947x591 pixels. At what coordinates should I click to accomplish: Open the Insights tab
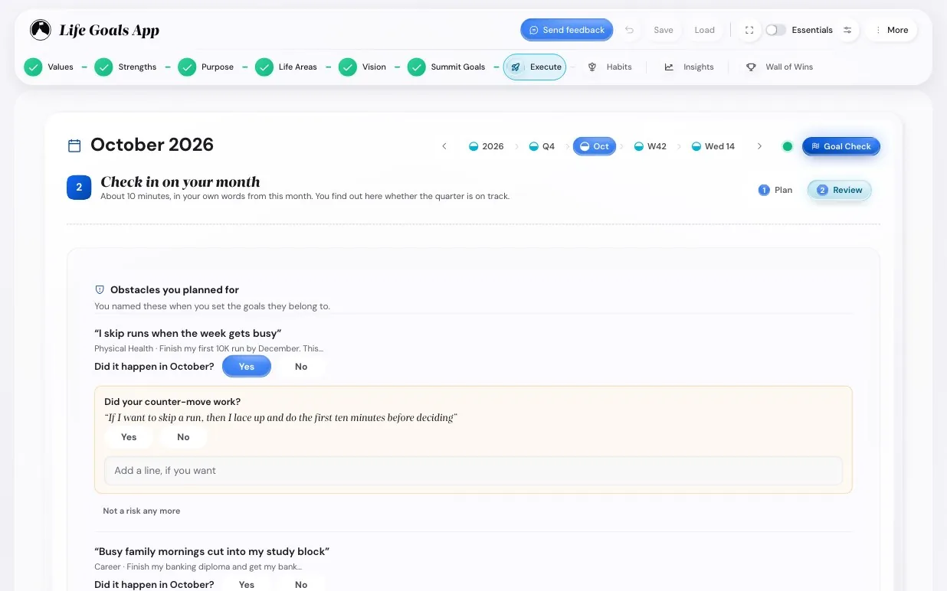click(x=689, y=67)
